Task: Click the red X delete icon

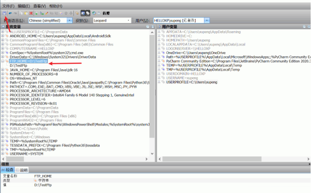Action: click(x=31, y=13)
